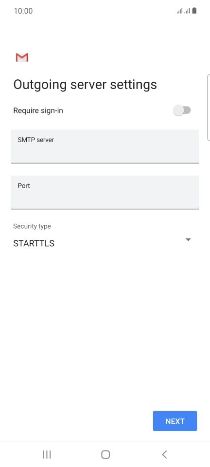The image size is (210, 467).
Task: Open recent apps from navigation bar
Action: 47,454
